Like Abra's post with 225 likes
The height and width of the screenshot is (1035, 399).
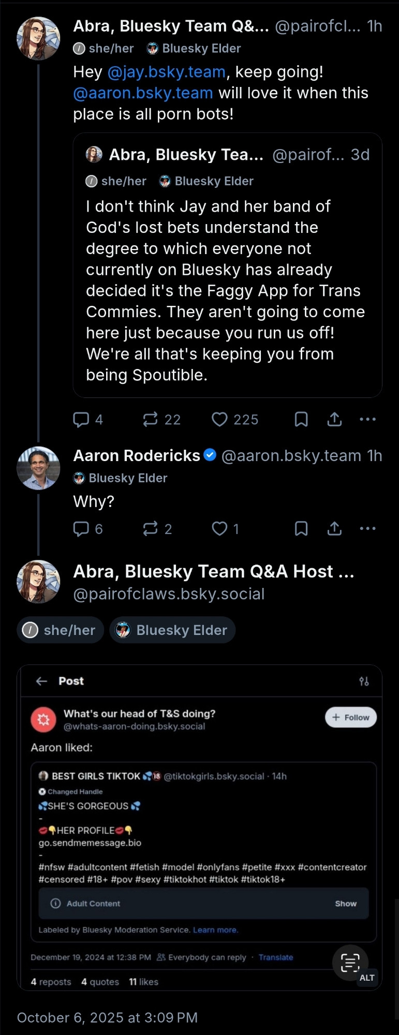tap(219, 419)
